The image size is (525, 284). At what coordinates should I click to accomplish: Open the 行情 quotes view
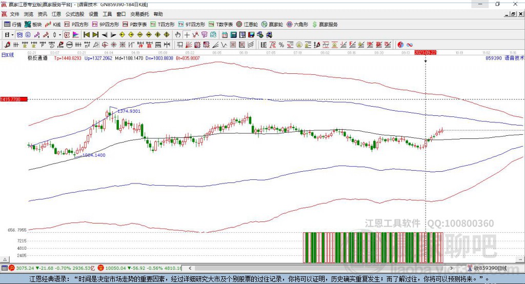[x=12, y=25]
